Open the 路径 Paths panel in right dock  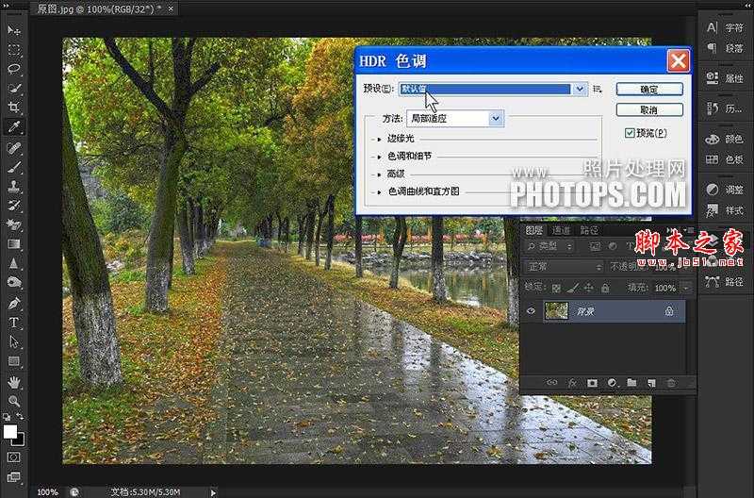[726, 281]
